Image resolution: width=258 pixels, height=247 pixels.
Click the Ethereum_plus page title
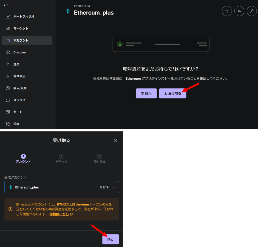coord(94,13)
